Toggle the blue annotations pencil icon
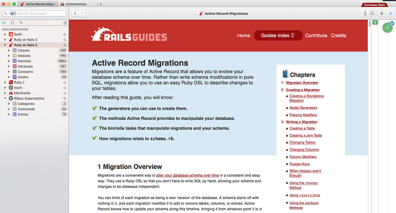Image resolution: width=396 pixels, height=213 pixels. (391, 14)
